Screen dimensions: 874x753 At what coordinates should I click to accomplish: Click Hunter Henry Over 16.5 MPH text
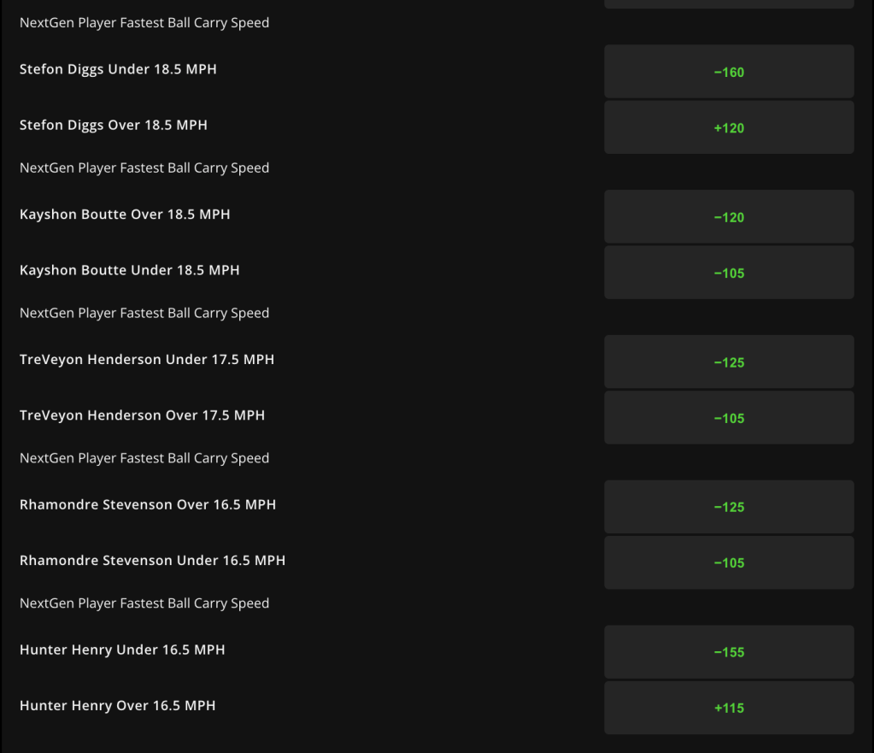(118, 706)
